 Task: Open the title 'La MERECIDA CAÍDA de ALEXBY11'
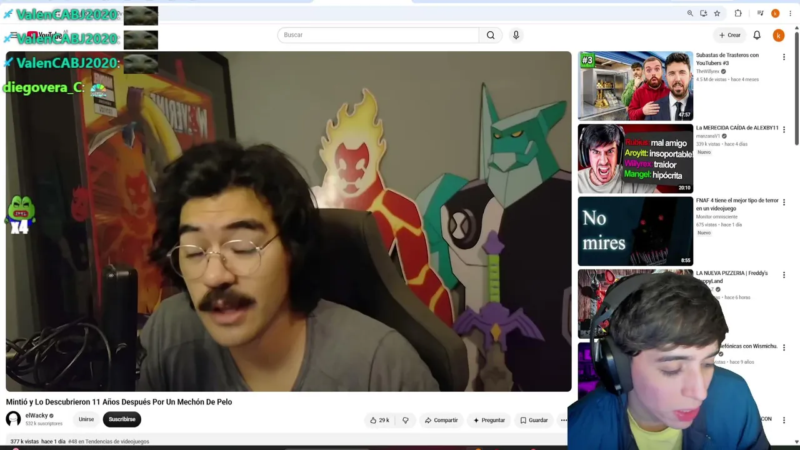pyautogui.click(x=737, y=128)
